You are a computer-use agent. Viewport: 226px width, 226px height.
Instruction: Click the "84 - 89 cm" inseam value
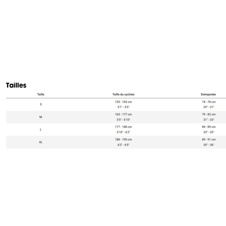tap(209, 127)
